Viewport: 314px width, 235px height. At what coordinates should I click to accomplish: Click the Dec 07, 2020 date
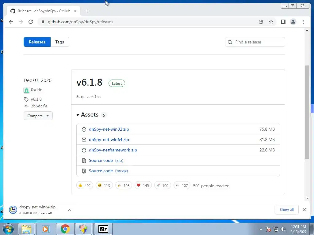click(x=37, y=80)
